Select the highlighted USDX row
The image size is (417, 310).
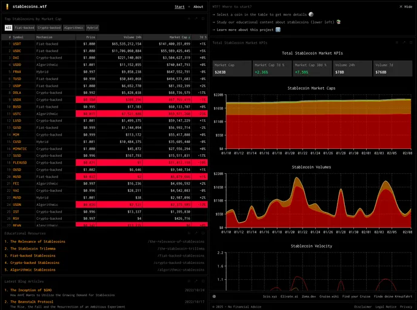pos(104,100)
